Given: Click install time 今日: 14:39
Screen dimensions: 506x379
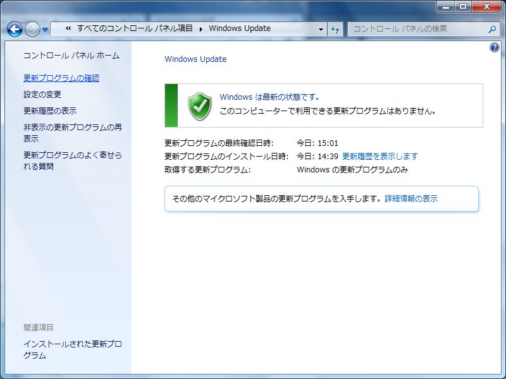Looking at the screenshot, I should tap(318, 156).
